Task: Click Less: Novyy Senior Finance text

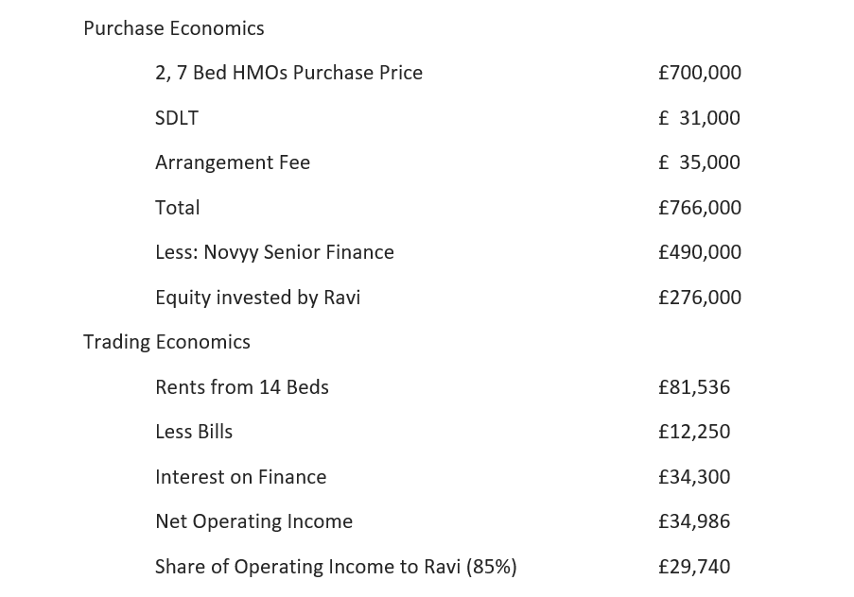Action: point(274,252)
